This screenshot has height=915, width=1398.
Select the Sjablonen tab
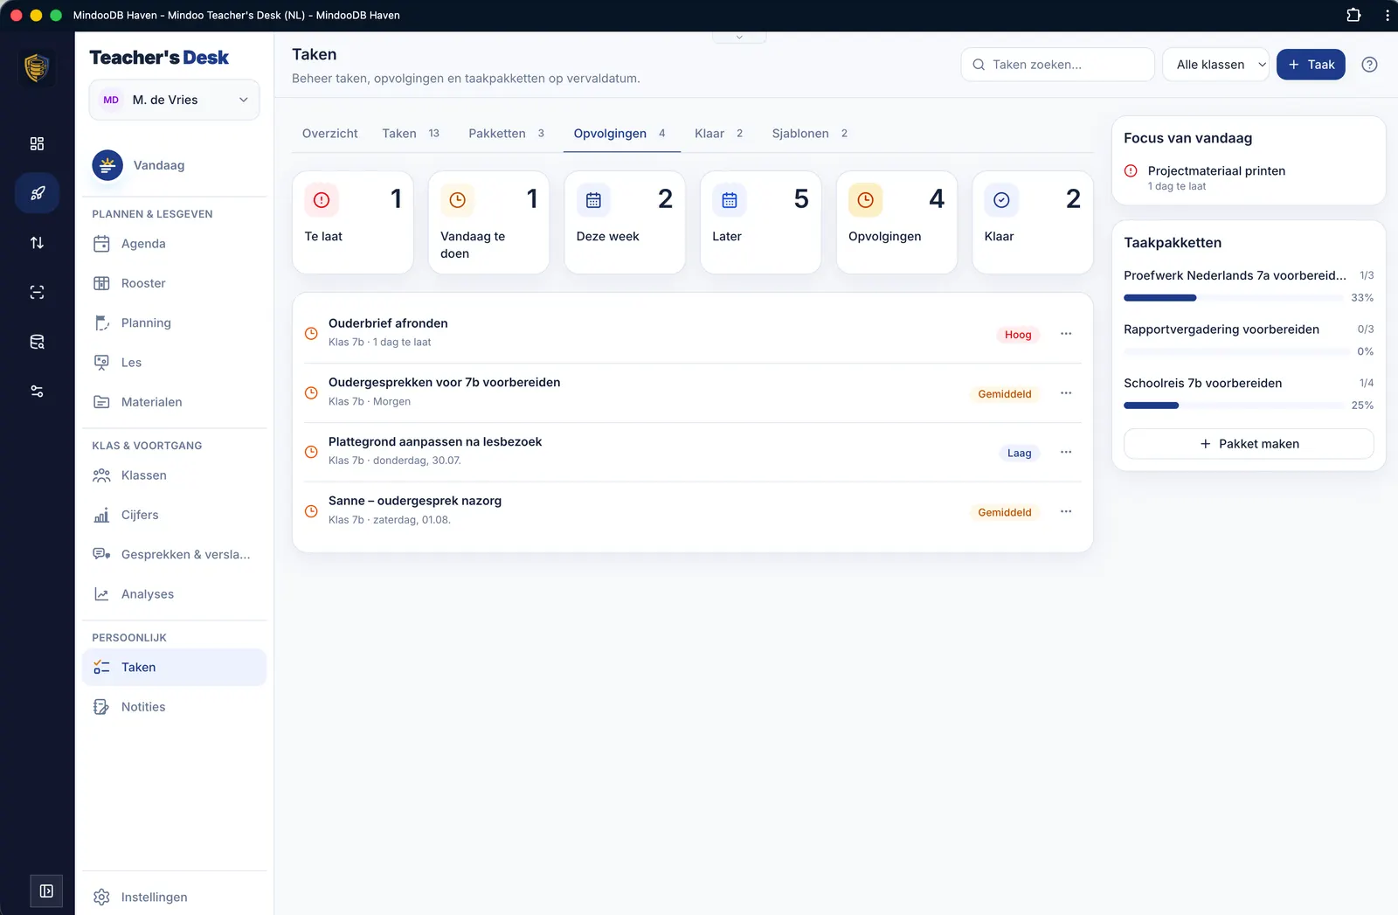[x=810, y=134]
